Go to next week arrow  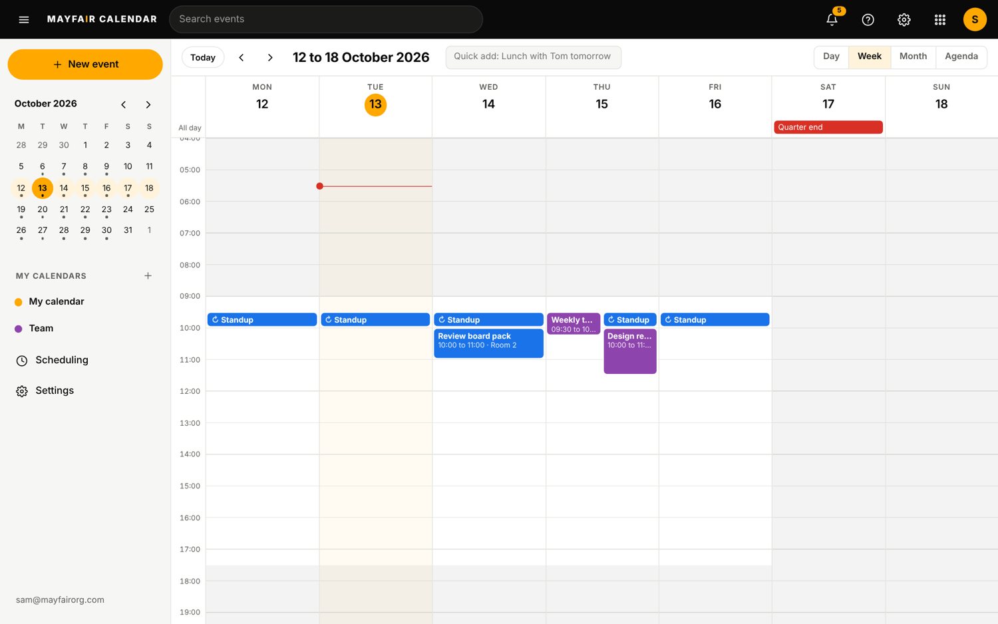pos(270,57)
